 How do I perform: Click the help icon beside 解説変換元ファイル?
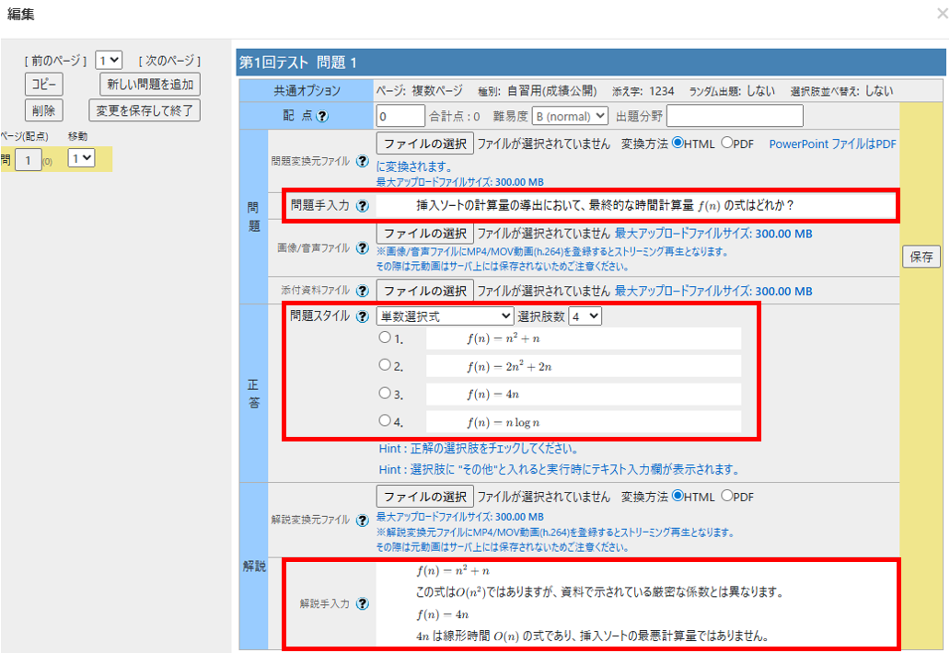click(x=362, y=521)
